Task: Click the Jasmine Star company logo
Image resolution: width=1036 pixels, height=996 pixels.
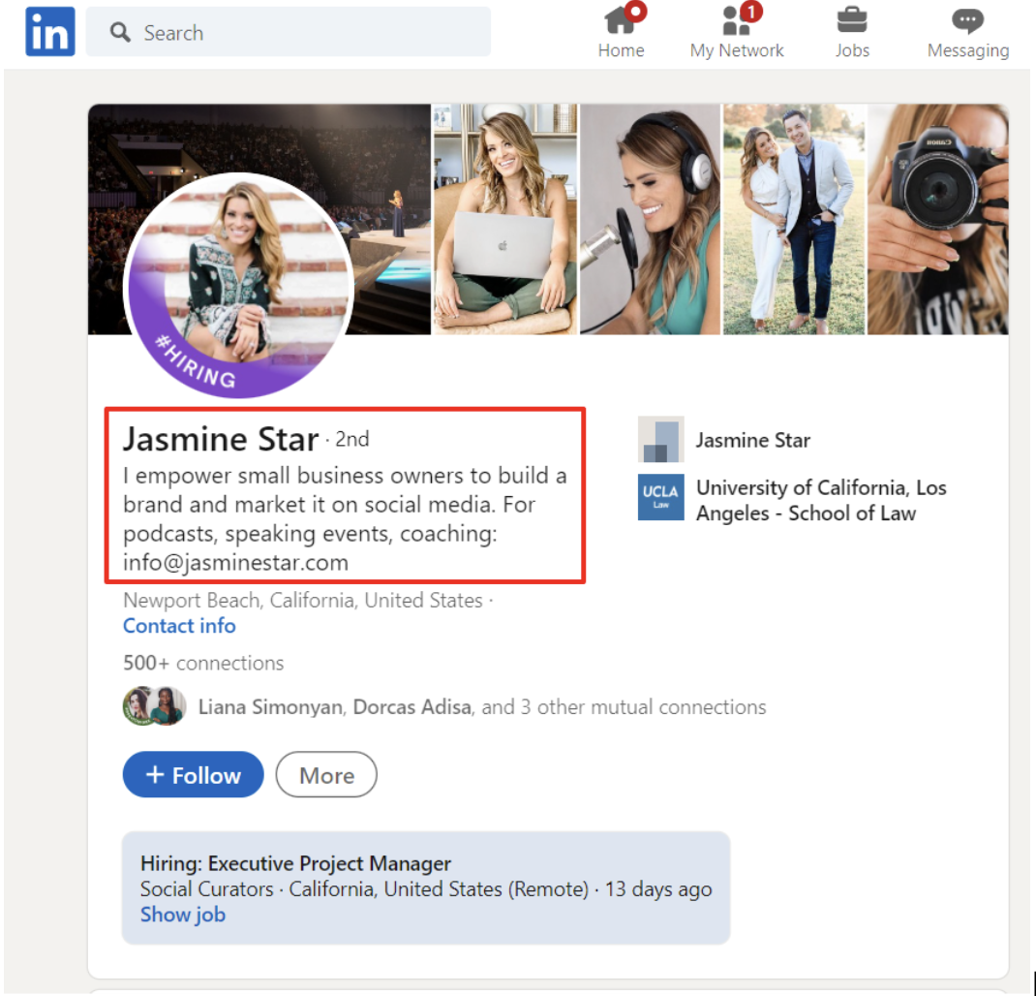Action: click(660, 439)
